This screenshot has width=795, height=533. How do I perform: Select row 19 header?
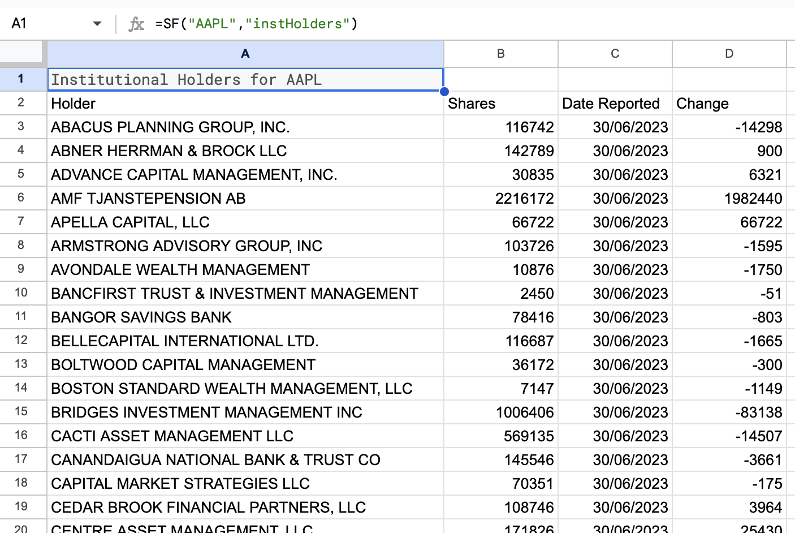pos(23,507)
